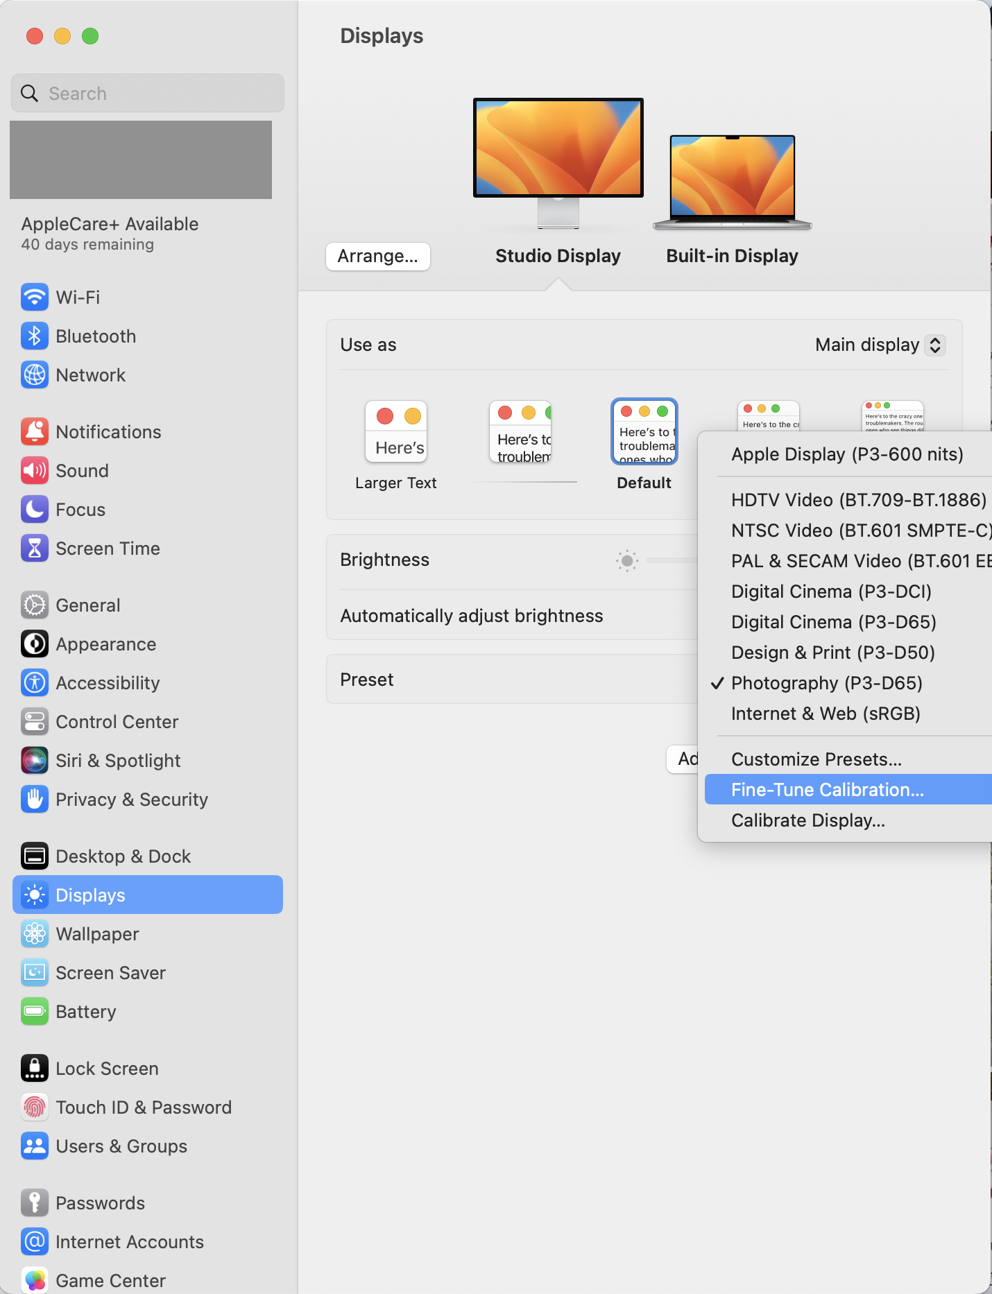Screen dimensions: 992x1294
Task: Click the Users & Groups icon
Action: point(35,1146)
